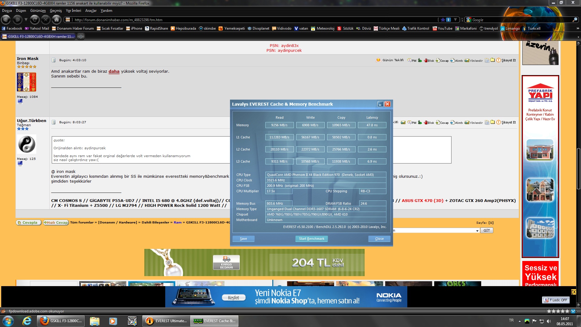Reload the page with refresh icon
The image size is (581, 327).
click(x=35, y=20)
